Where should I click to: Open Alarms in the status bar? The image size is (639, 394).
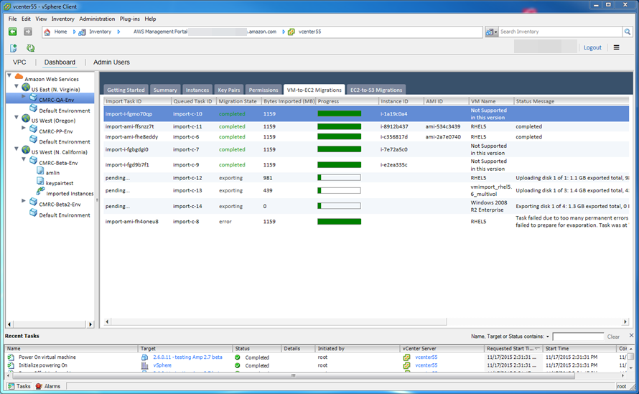pos(48,386)
